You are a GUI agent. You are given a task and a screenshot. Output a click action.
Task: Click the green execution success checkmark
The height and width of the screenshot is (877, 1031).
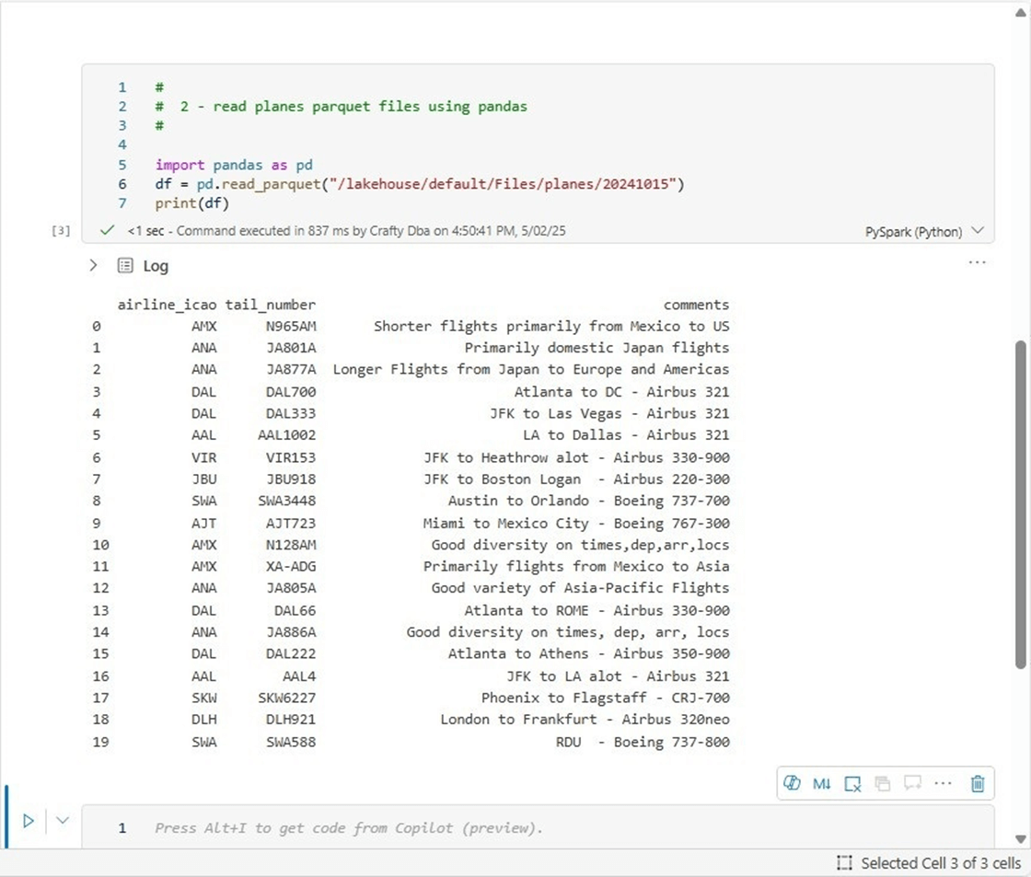(108, 231)
